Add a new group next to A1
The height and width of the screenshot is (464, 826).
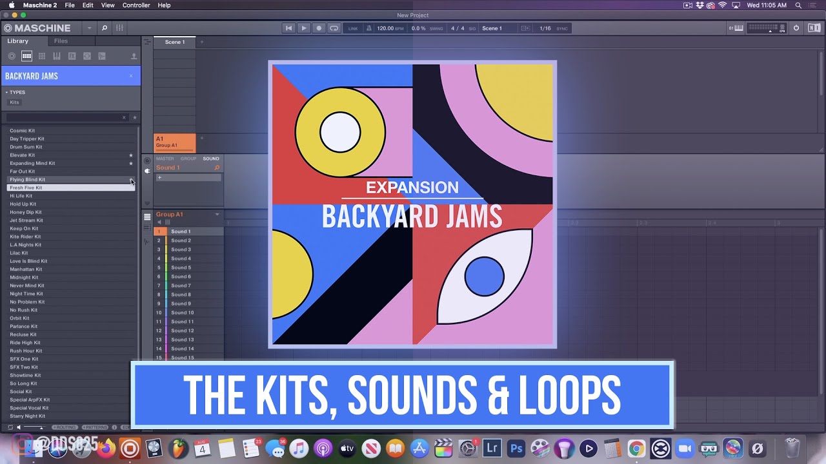(x=201, y=138)
